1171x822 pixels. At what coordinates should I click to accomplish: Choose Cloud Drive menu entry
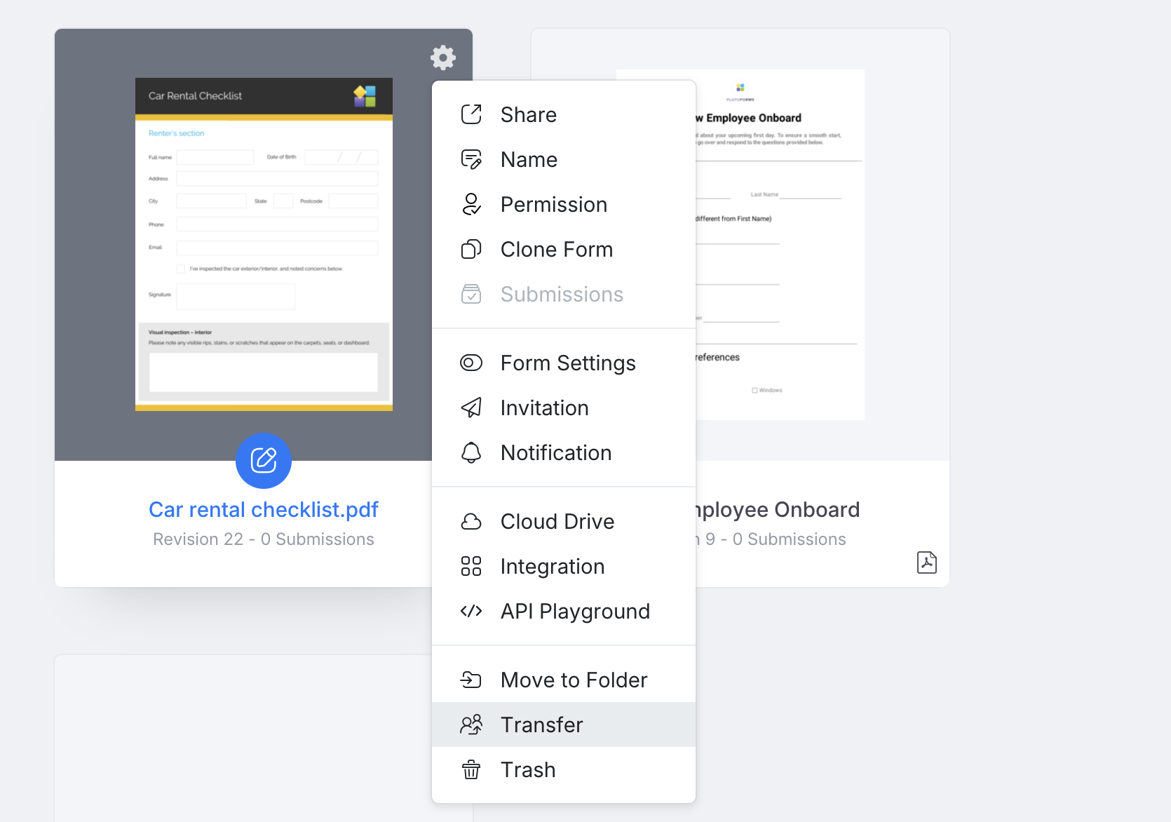click(x=557, y=522)
